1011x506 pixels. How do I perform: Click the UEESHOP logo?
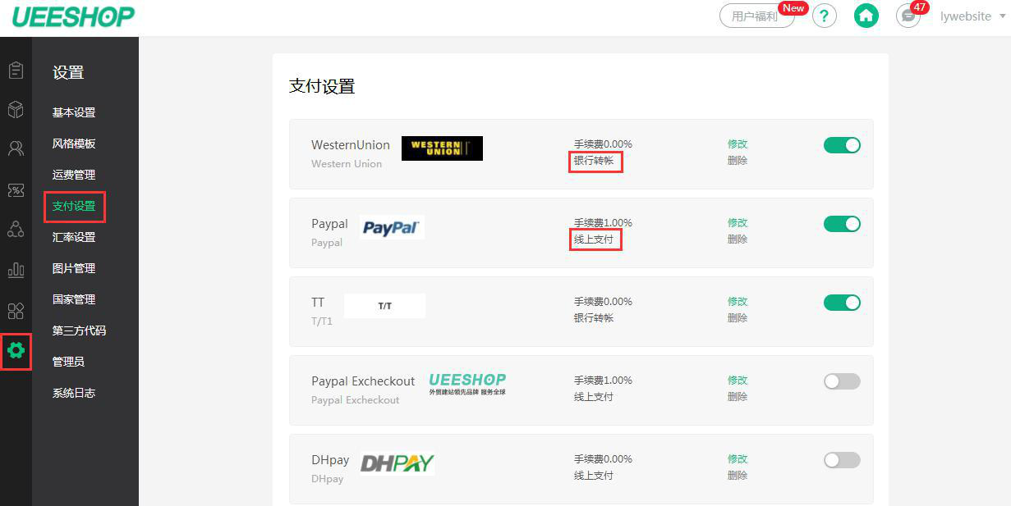click(x=72, y=16)
